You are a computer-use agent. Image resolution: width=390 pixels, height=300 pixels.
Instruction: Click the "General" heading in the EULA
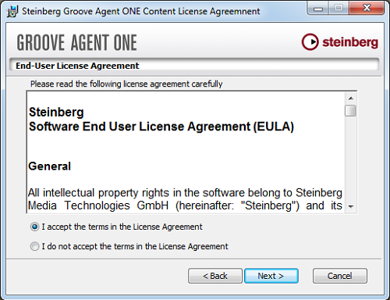tap(49, 166)
